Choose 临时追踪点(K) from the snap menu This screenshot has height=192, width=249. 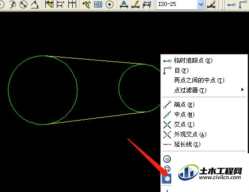pyautogui.click(x=204, y=61)
